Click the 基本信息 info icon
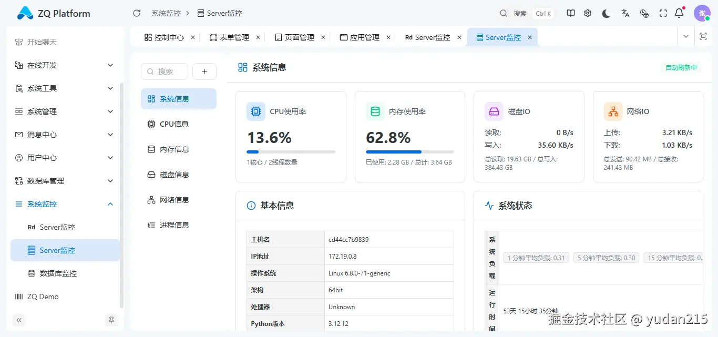This screenshot has width=718, height=337. tap(251, 206)
